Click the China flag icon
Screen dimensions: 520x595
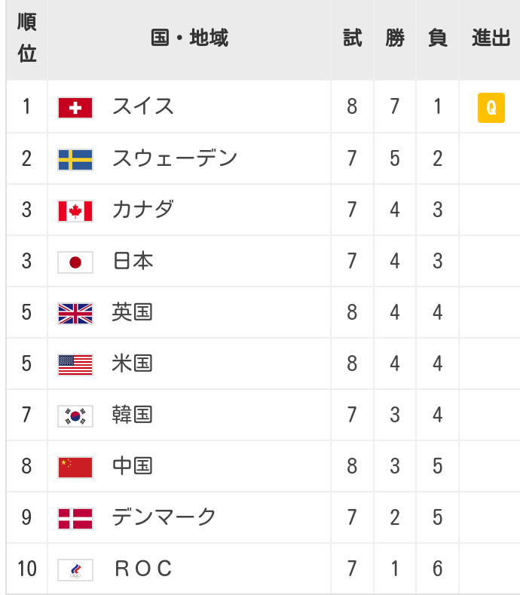[x=75, y=467]
